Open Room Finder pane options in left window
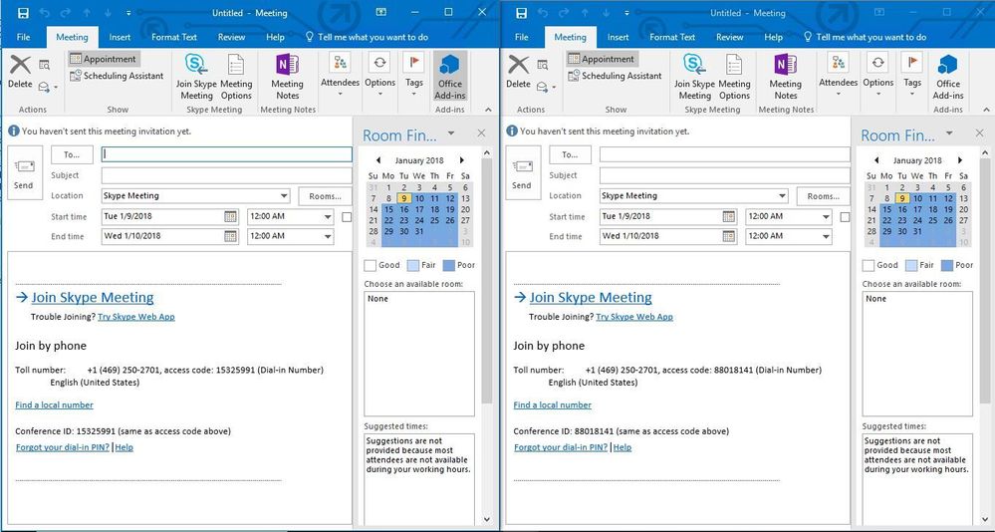 point(451,133)
